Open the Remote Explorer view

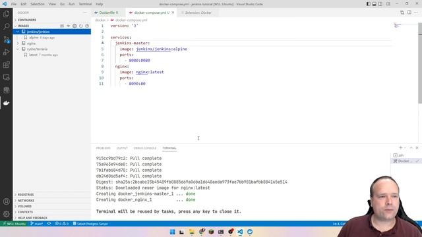coord(6,78)
